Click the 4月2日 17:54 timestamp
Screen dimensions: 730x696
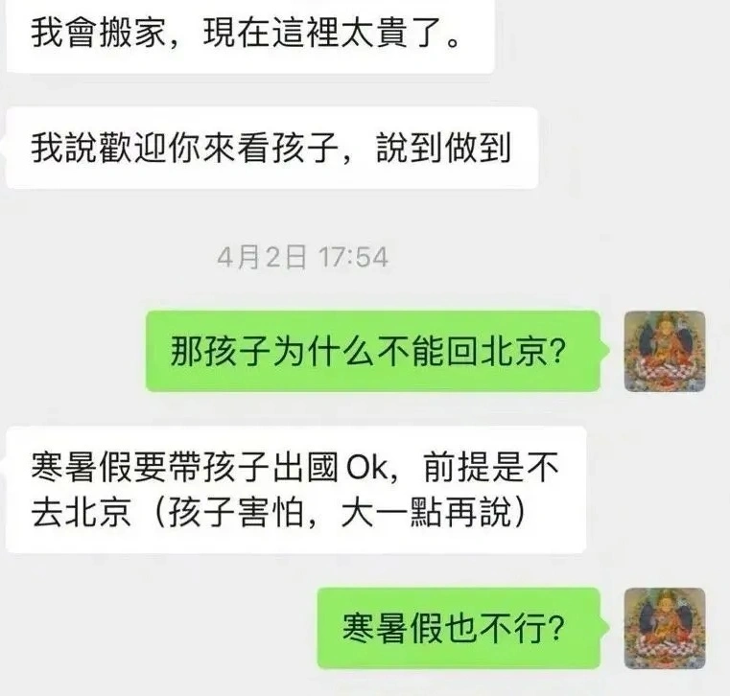302,257
